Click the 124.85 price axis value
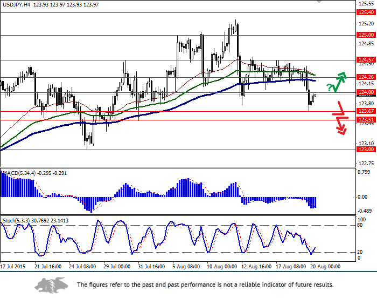 point(366,44)
